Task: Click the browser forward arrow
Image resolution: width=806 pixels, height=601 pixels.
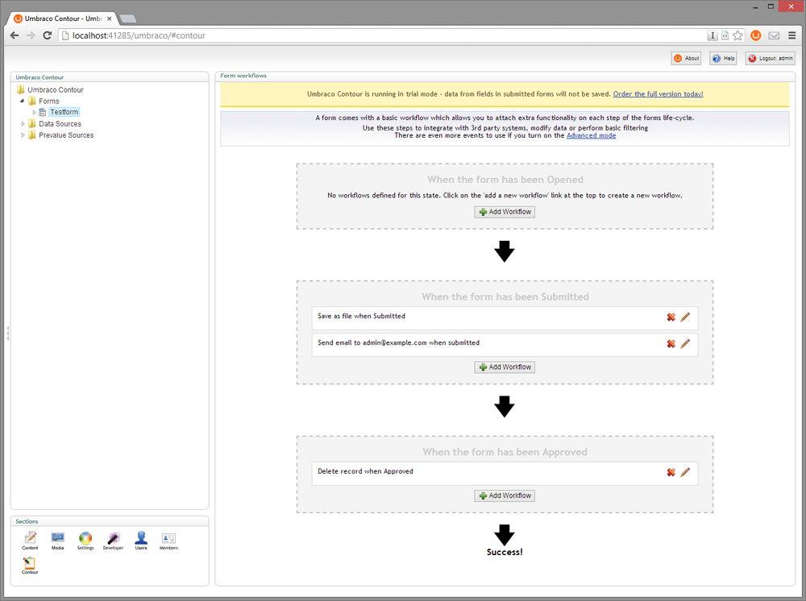Action: [x=31, y=35]
